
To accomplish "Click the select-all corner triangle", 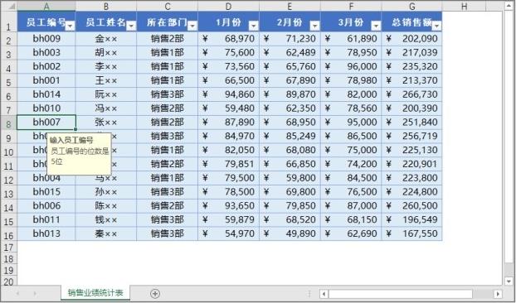I will [9, 6].
